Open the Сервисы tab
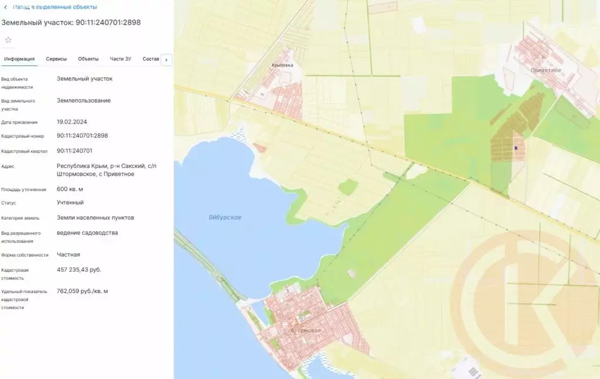This screenshot has width=600, height=379. pyautogui.click(x=56, y=59)
